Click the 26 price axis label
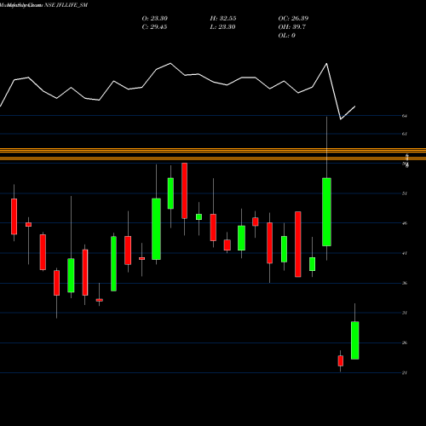This screenshot has width=426, height=426. (x=405, y=343)
